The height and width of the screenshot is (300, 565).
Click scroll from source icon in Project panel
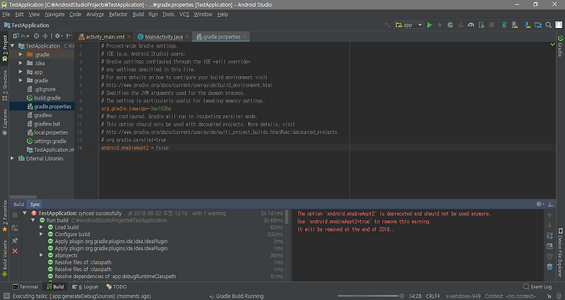pos(36,36)
